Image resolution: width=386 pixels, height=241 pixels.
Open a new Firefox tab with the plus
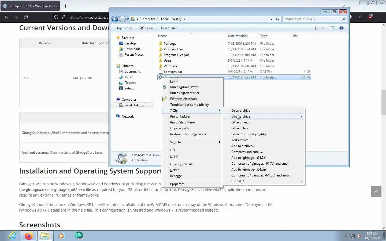tap(66, 6)
